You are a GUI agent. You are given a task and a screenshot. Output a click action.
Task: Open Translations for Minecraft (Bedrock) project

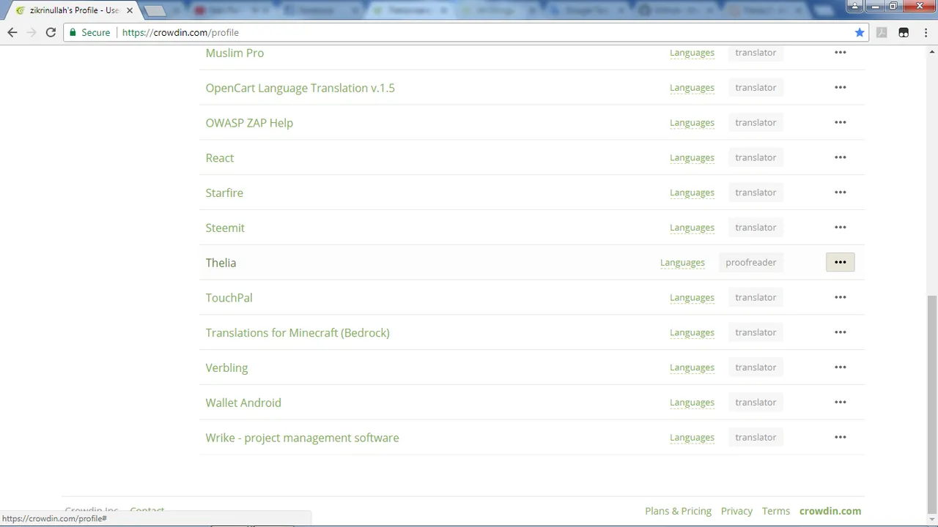tap(298, 332)
